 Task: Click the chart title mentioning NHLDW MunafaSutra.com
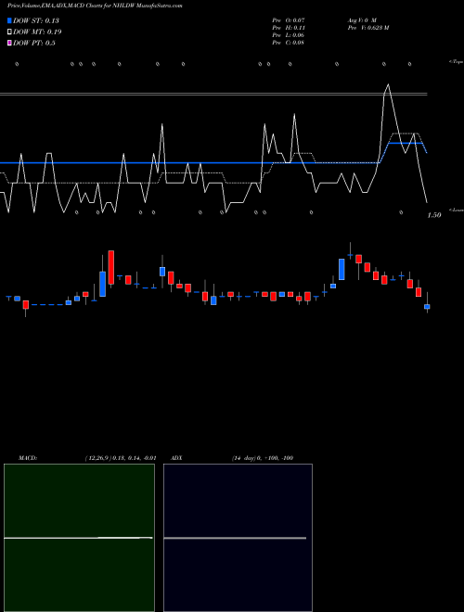(x=95, y=6)
